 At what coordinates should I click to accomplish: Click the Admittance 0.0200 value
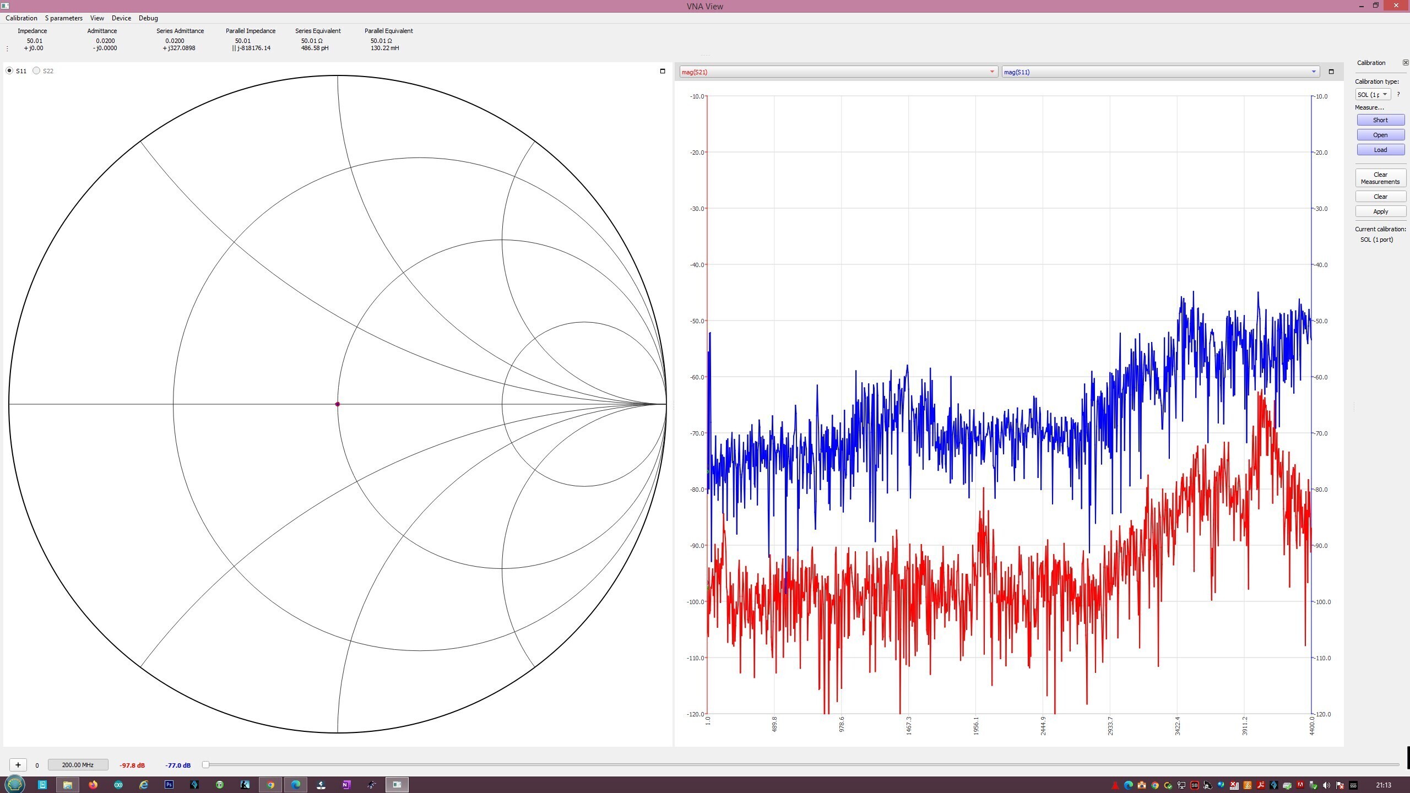[105, 41]
